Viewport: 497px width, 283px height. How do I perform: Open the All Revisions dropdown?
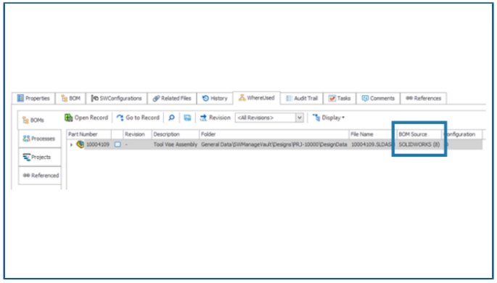point(300,118)
